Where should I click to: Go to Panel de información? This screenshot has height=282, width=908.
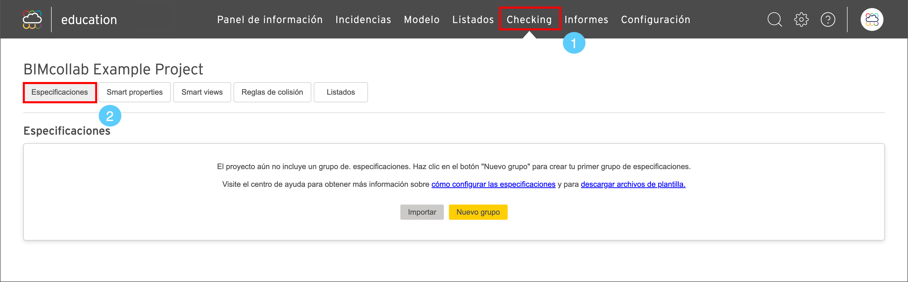(x=270, y=19)
